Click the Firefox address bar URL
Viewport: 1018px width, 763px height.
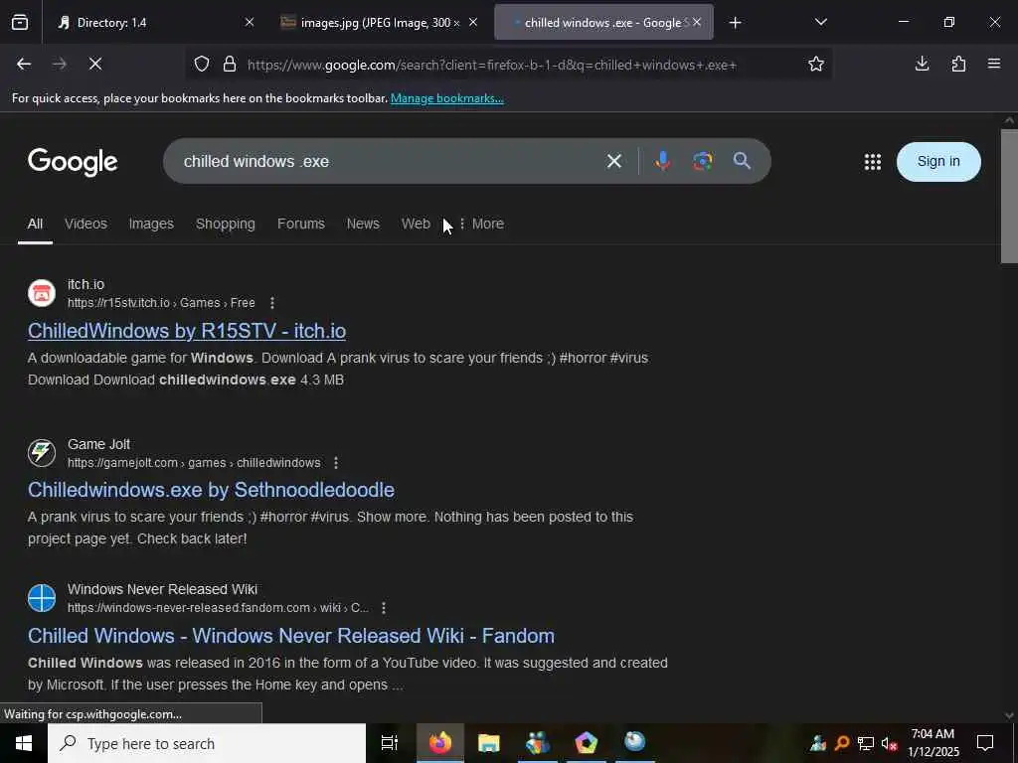pyautogui.click(x=491, y=65)
